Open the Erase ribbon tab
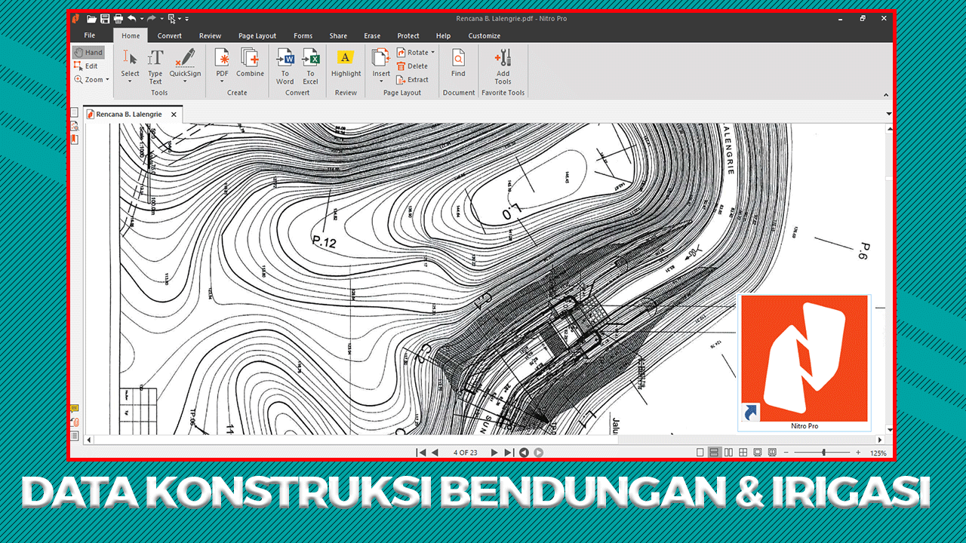This screenshot has height=543, width=966. 372,35
